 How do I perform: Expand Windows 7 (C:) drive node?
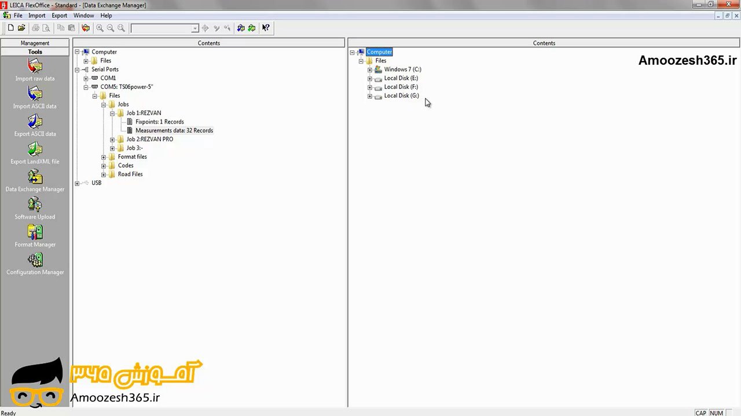[370, 69]
